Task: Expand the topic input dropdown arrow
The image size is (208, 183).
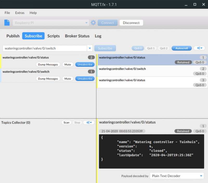Action: pyautogui.click(x=89, y=48)
